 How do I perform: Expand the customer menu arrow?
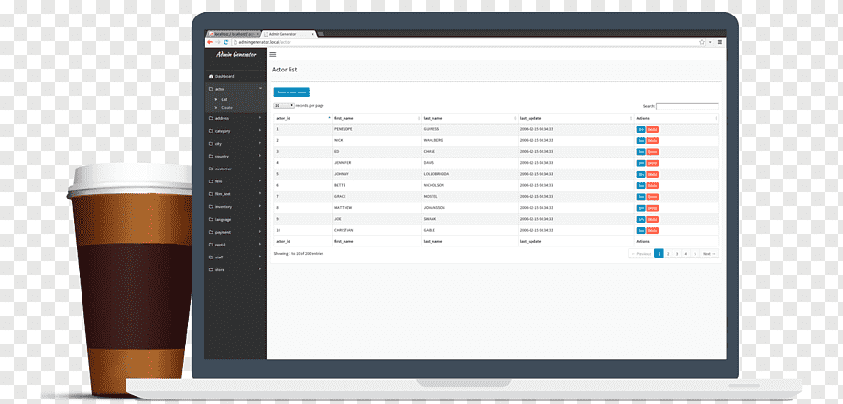[260, 169]
